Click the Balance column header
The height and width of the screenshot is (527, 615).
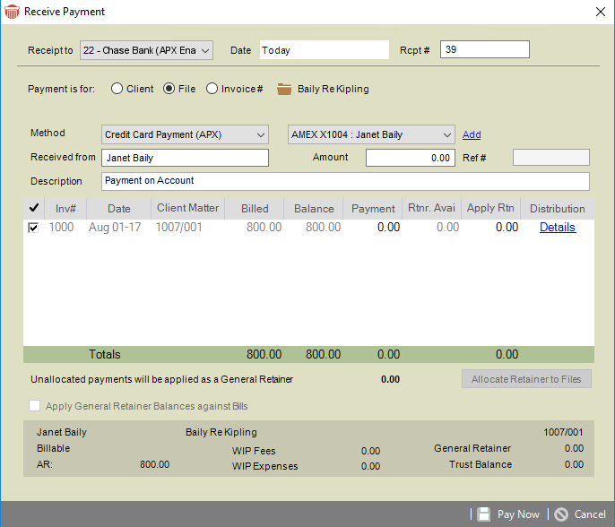click(314, 208)
